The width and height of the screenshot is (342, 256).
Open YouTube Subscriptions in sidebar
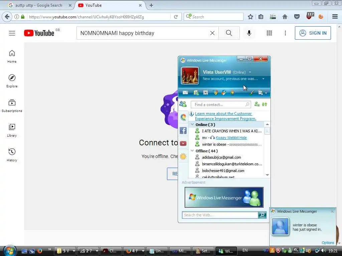(12, 106)
